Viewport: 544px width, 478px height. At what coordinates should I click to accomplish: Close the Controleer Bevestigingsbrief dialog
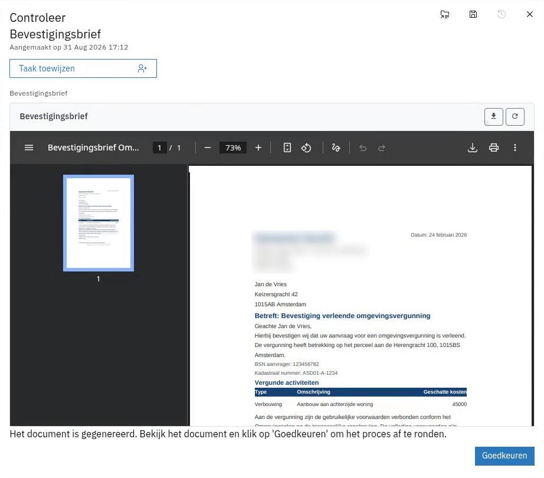coord(530,14)
